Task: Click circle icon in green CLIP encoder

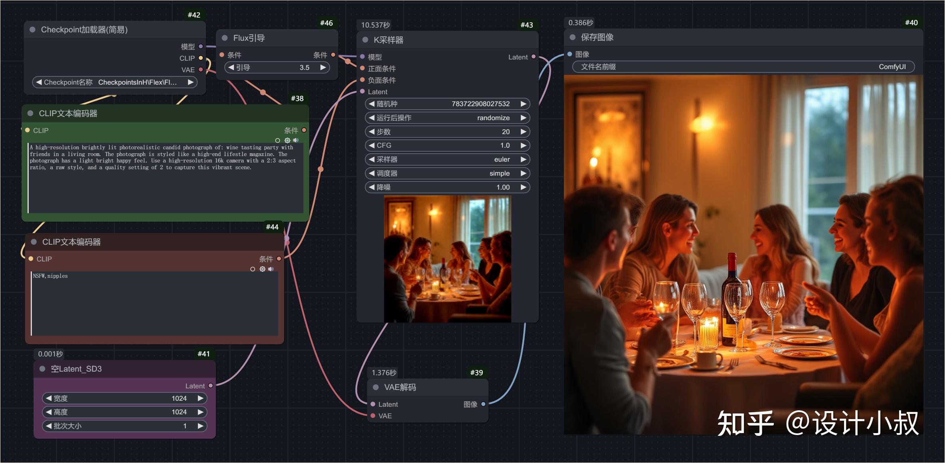Action: pos(278,140)
